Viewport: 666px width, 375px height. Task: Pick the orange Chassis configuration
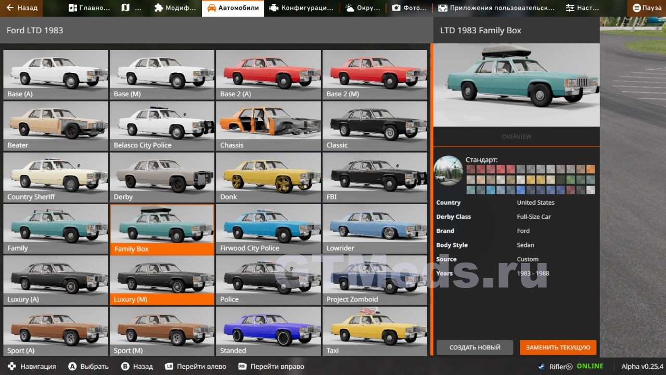pyautogui.click(x=268, y=126)
